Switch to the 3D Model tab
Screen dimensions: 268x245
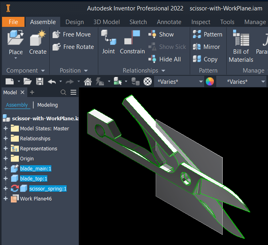click(107, 22)
